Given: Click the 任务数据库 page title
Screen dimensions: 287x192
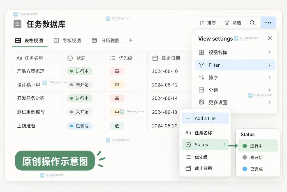Looking at the screenshot, I should (x=46, y=24).
